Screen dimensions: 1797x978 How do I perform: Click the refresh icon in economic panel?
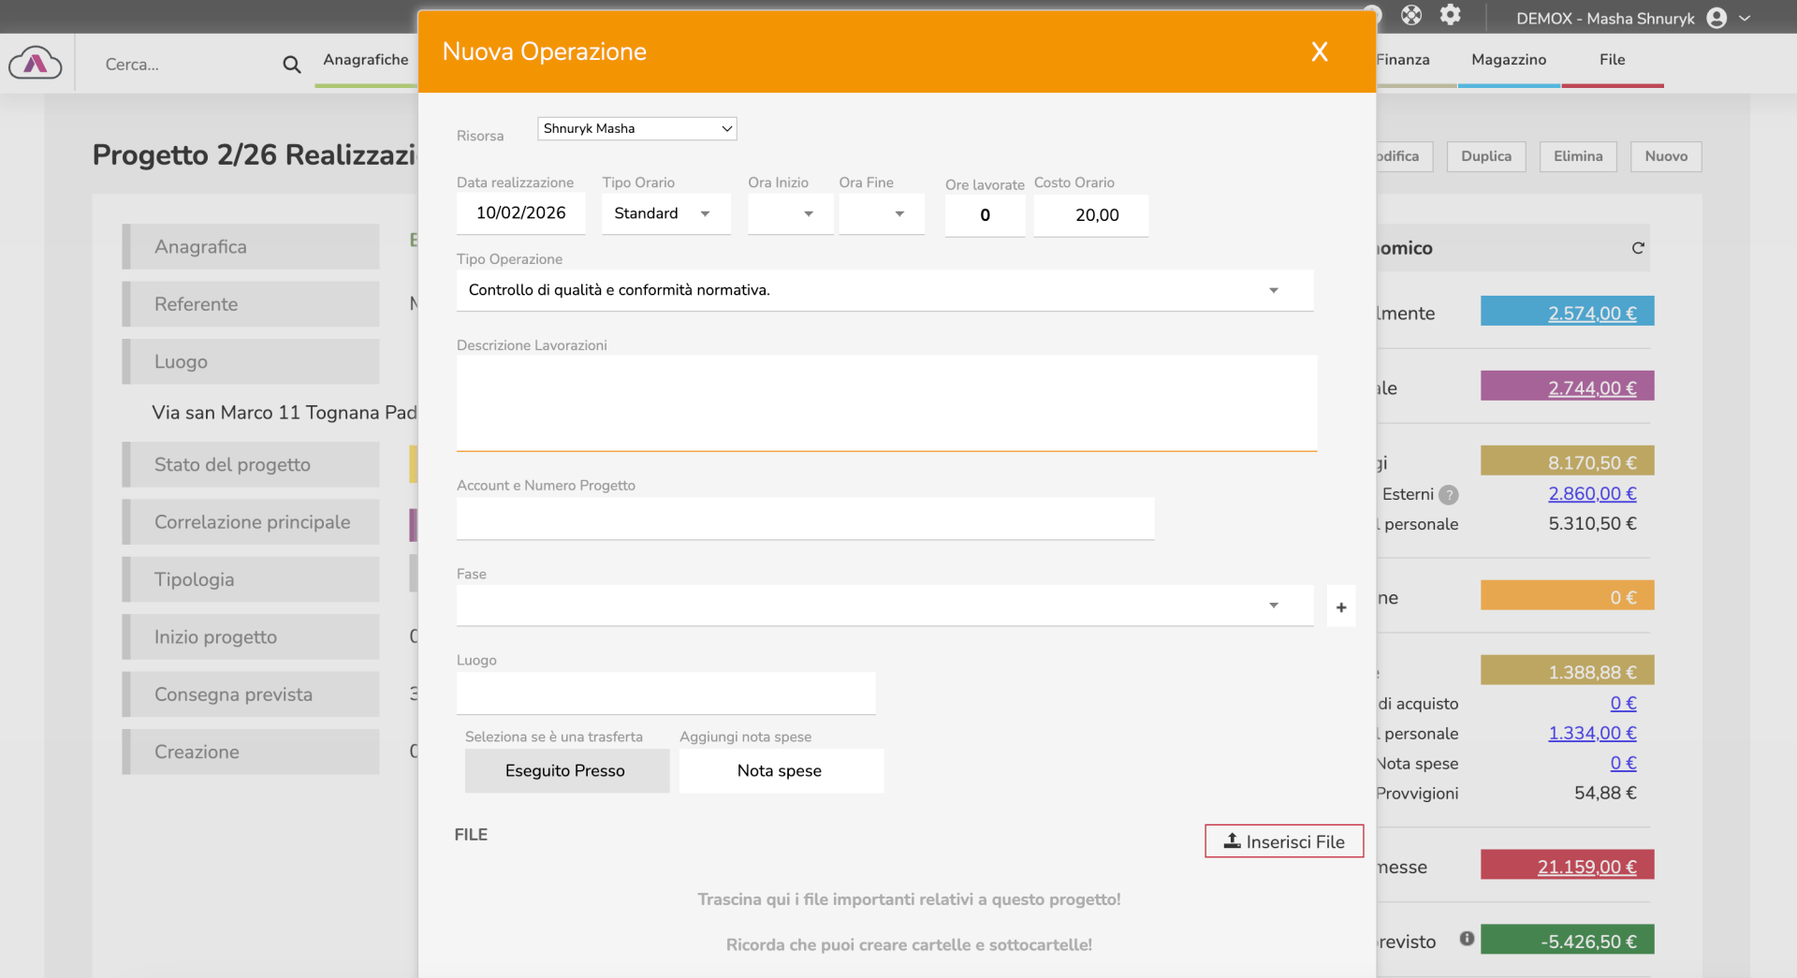tap(1637, 248)
